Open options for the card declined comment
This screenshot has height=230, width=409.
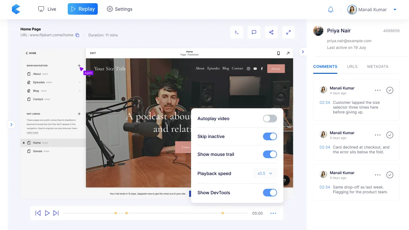pos(378,135)
